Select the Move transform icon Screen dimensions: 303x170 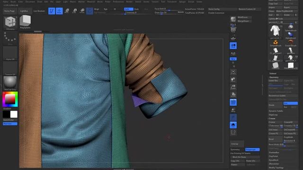(67, 11)
